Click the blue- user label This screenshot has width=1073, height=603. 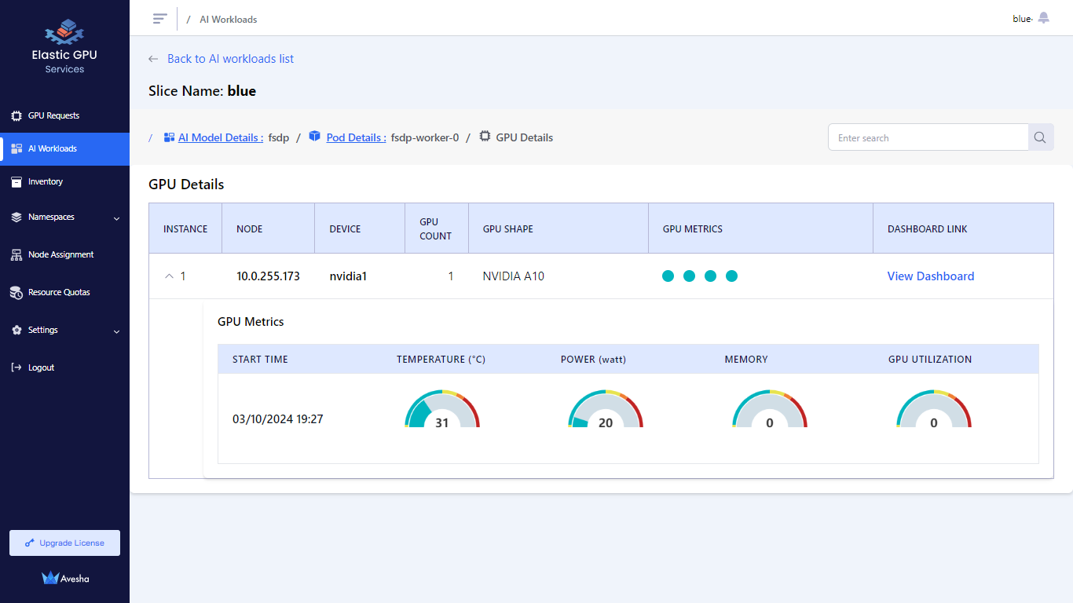[x=1022, y=19]
